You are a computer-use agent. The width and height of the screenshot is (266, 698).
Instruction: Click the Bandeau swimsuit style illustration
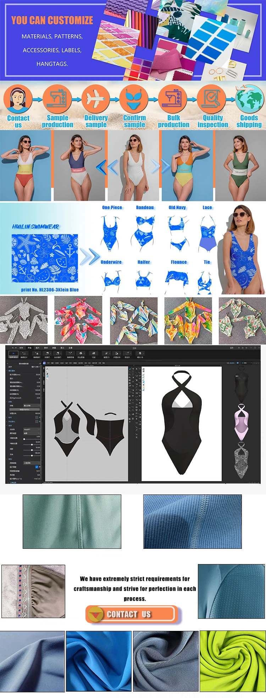145,233
